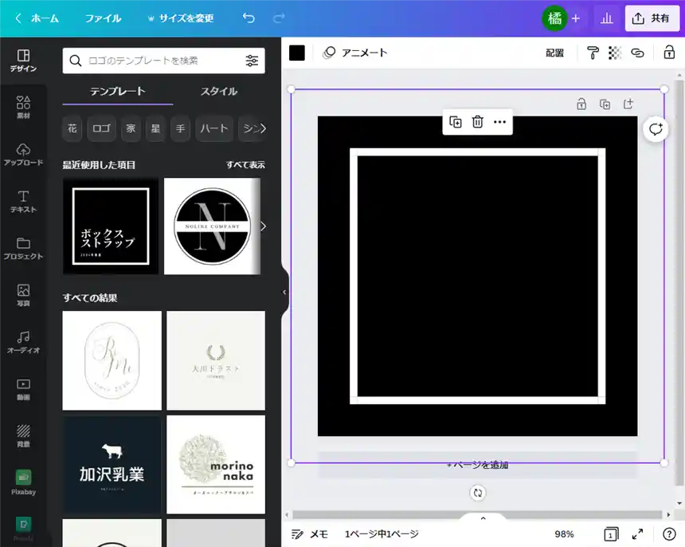This screenshot has height=547, width=685.
Task: Click the add comment bubble icon
Action: [x=656, y=129]
